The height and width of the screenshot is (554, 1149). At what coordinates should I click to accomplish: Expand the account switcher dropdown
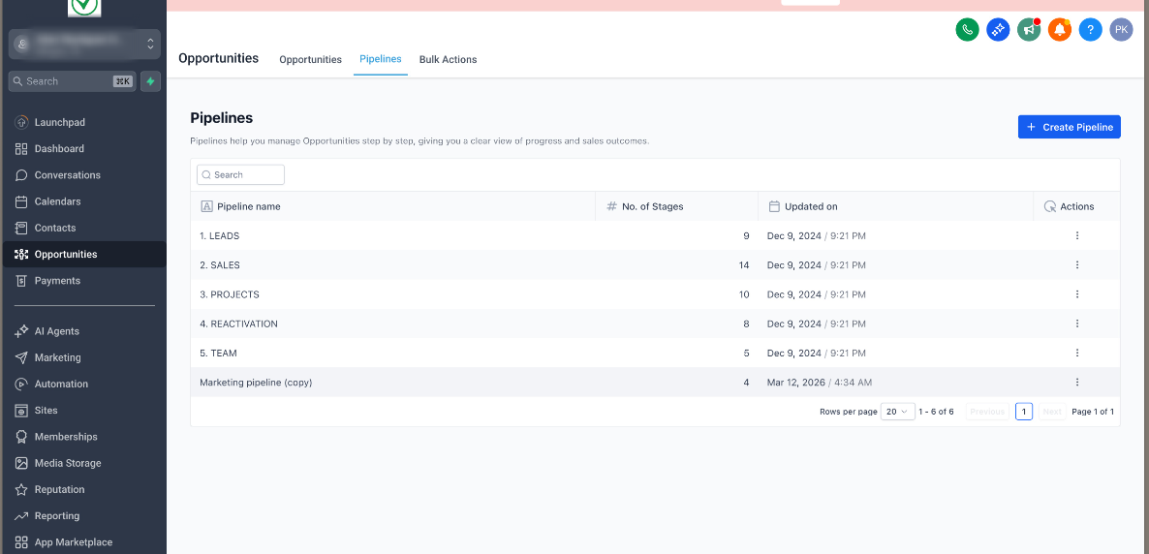[x=84, y=44]
